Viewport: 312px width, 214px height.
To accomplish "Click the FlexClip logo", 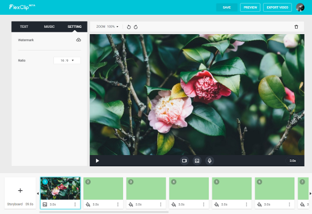I will click(x=22, y=7).
